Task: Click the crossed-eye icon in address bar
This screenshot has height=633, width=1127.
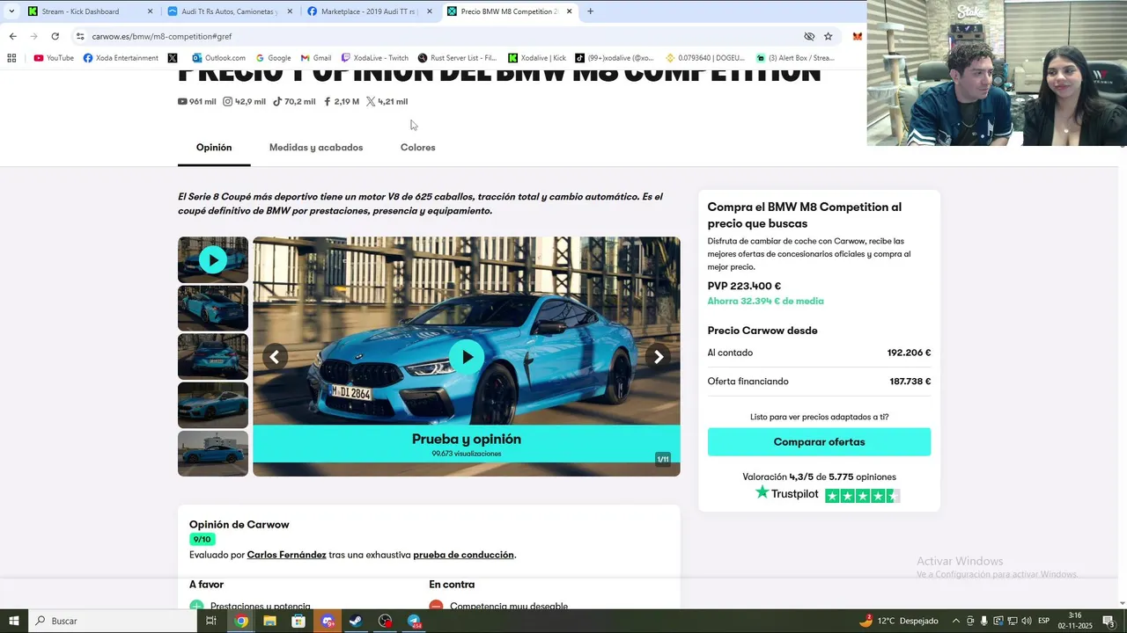Action: coord(808,36)
